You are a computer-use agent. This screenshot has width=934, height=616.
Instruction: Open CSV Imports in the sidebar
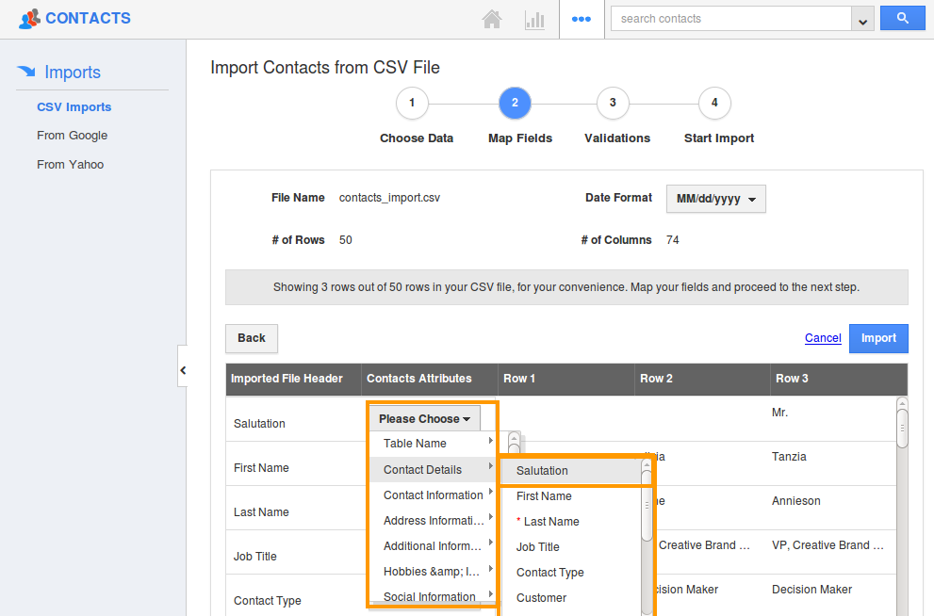tap(74, 107)
